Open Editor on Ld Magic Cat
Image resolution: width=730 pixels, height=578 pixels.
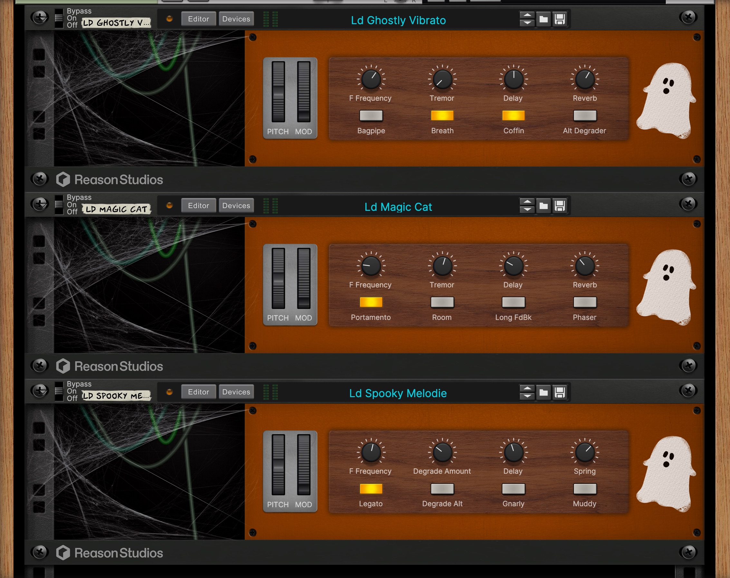point(198,206)
